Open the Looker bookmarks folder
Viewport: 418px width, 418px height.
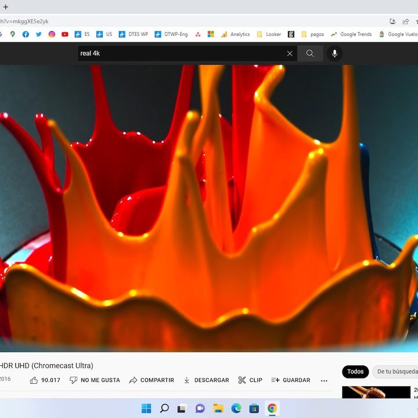[269, 34]
